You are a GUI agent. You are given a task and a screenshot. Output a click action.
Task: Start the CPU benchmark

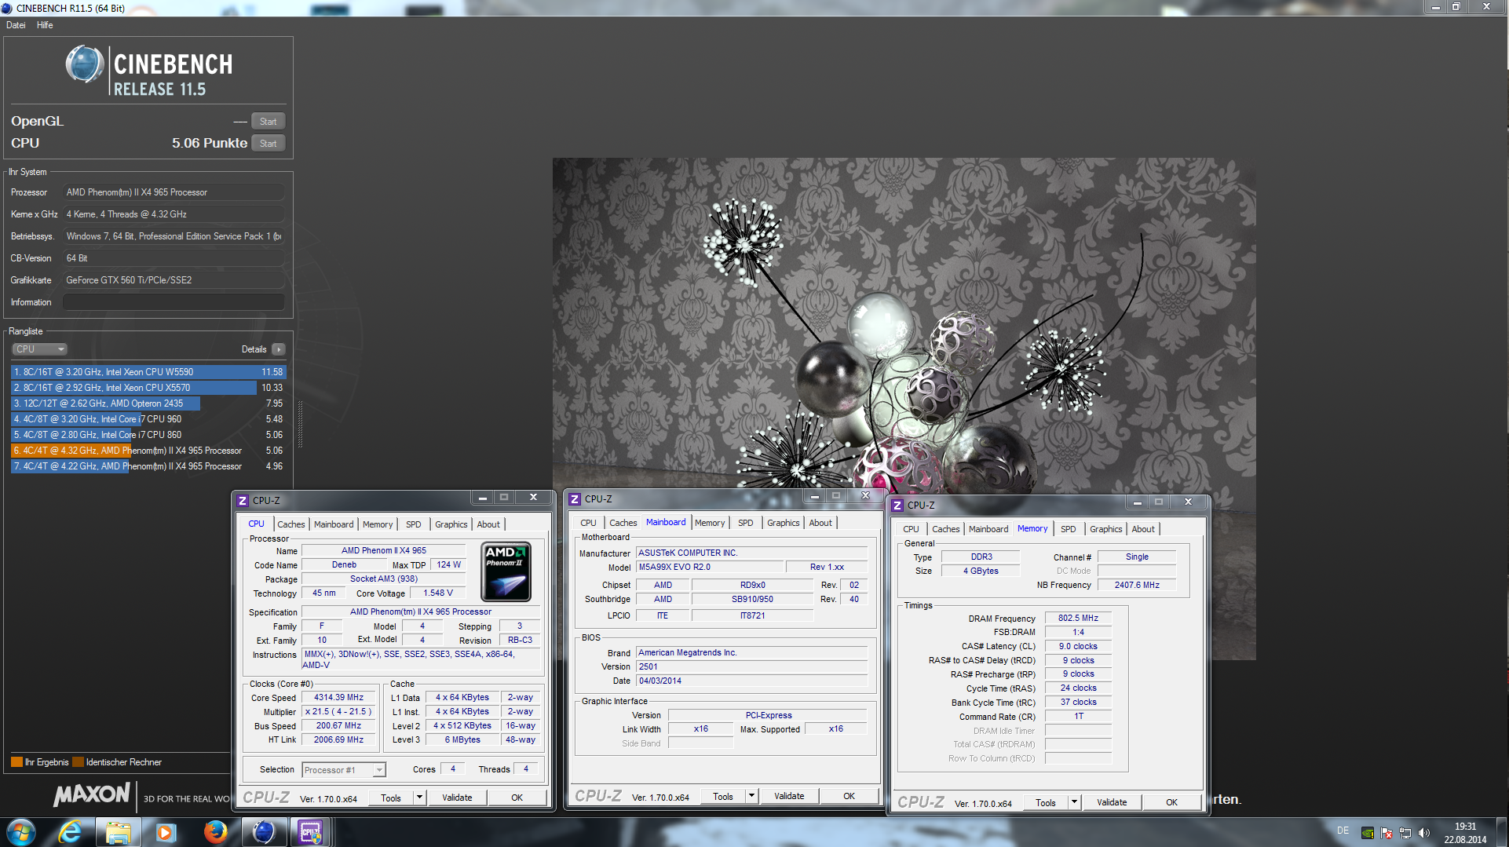tap(268, 144)
